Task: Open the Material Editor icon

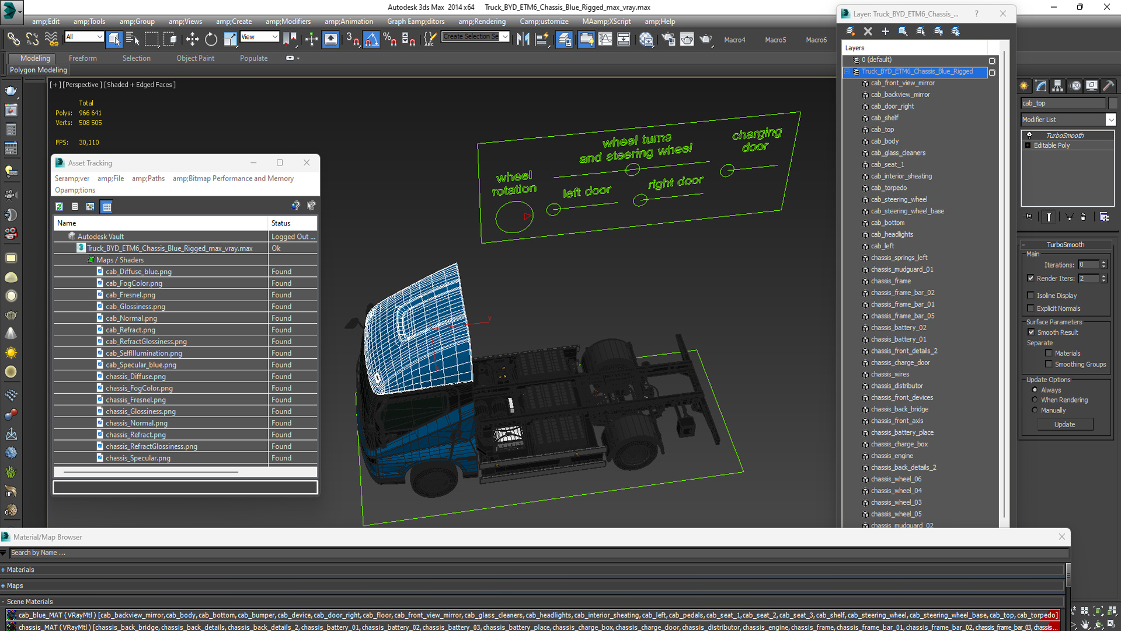Action: (x=646, y=39)
